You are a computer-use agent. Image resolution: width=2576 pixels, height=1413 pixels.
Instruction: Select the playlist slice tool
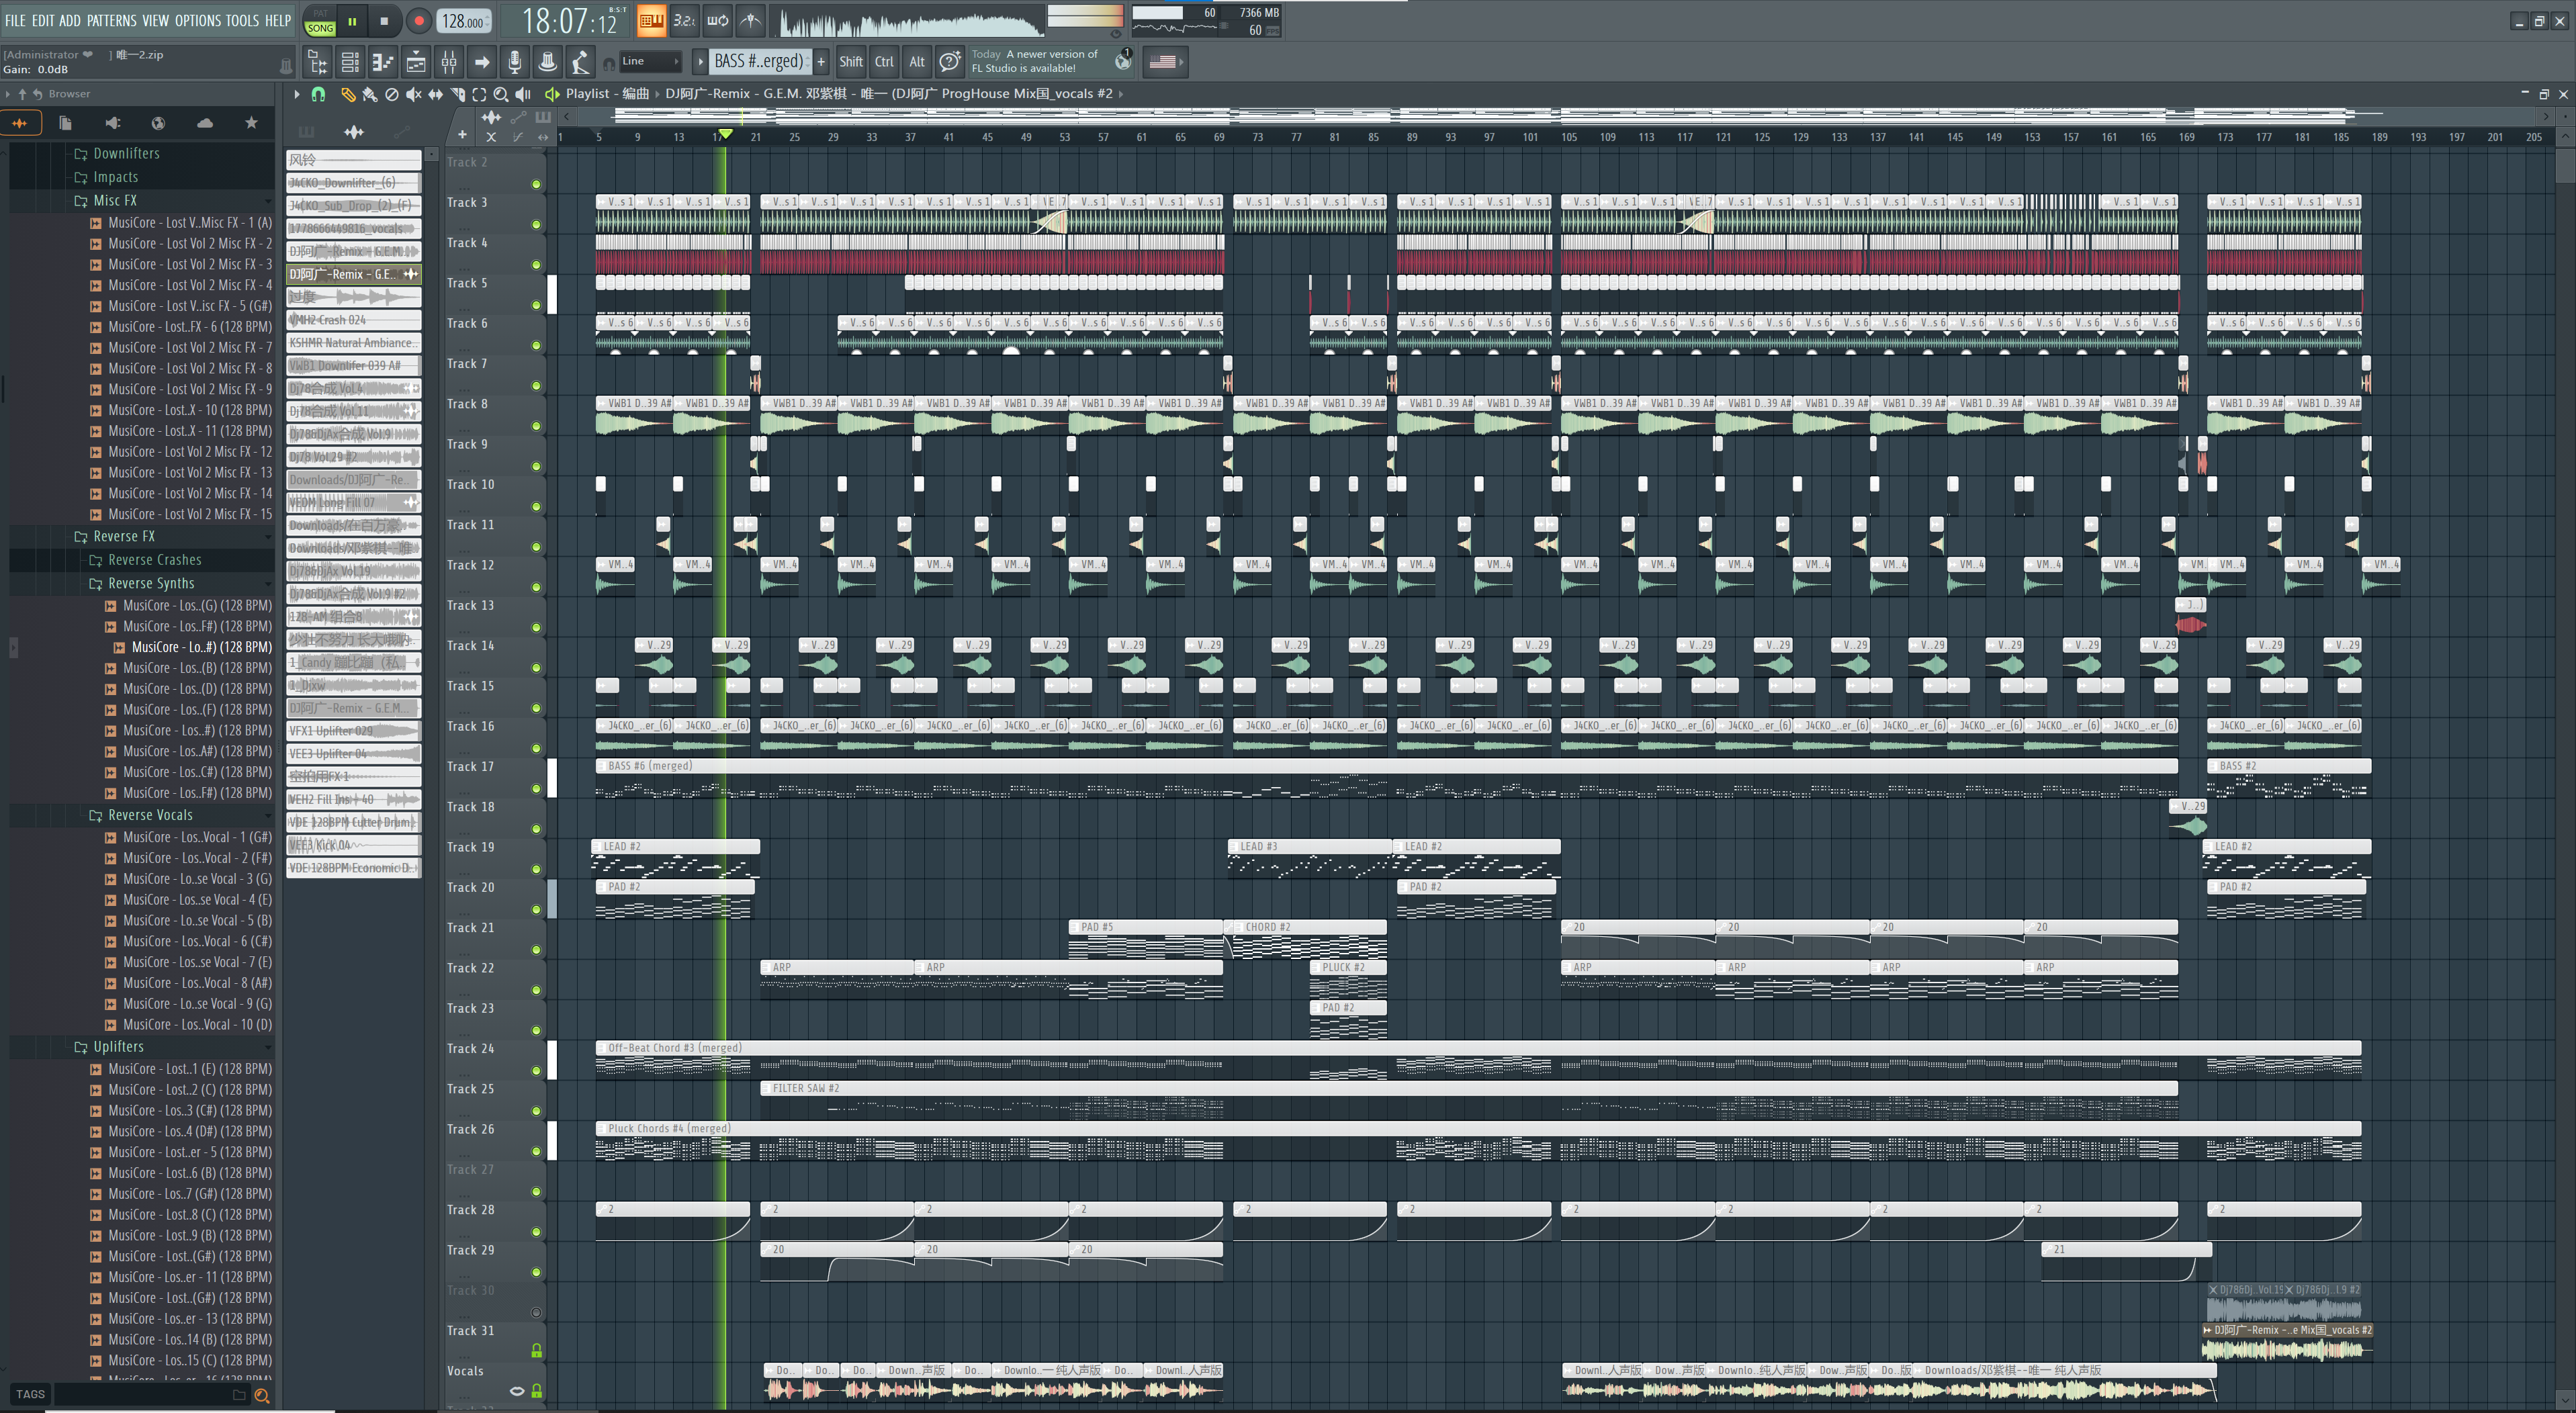pyautogui.click(x=457, y=94)
